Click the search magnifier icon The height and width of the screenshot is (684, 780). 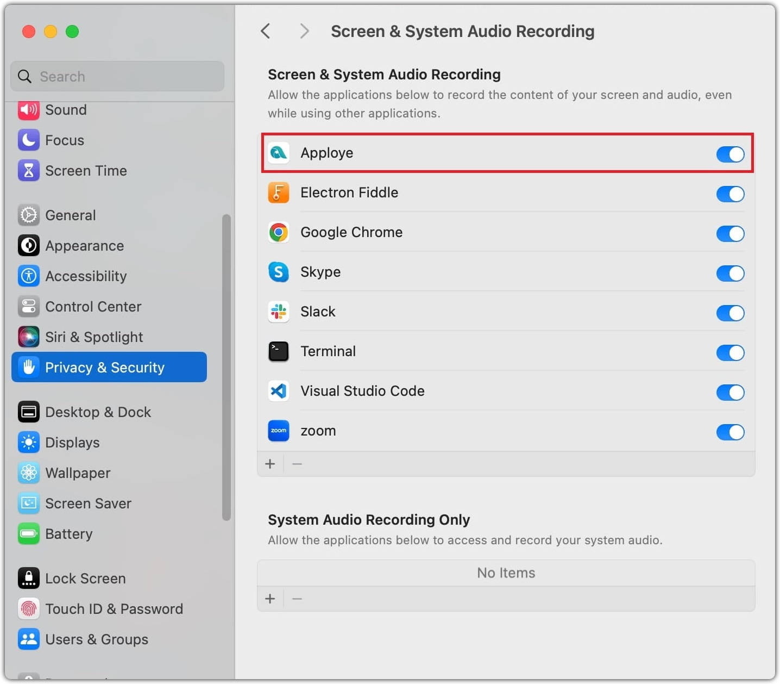coord(24,77)
